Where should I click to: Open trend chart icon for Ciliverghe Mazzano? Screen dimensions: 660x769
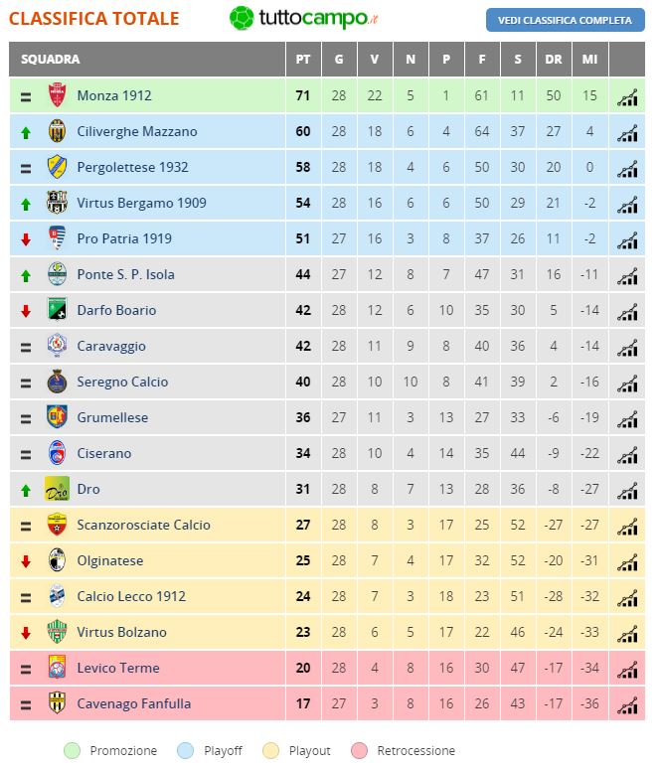click(626, 132)
